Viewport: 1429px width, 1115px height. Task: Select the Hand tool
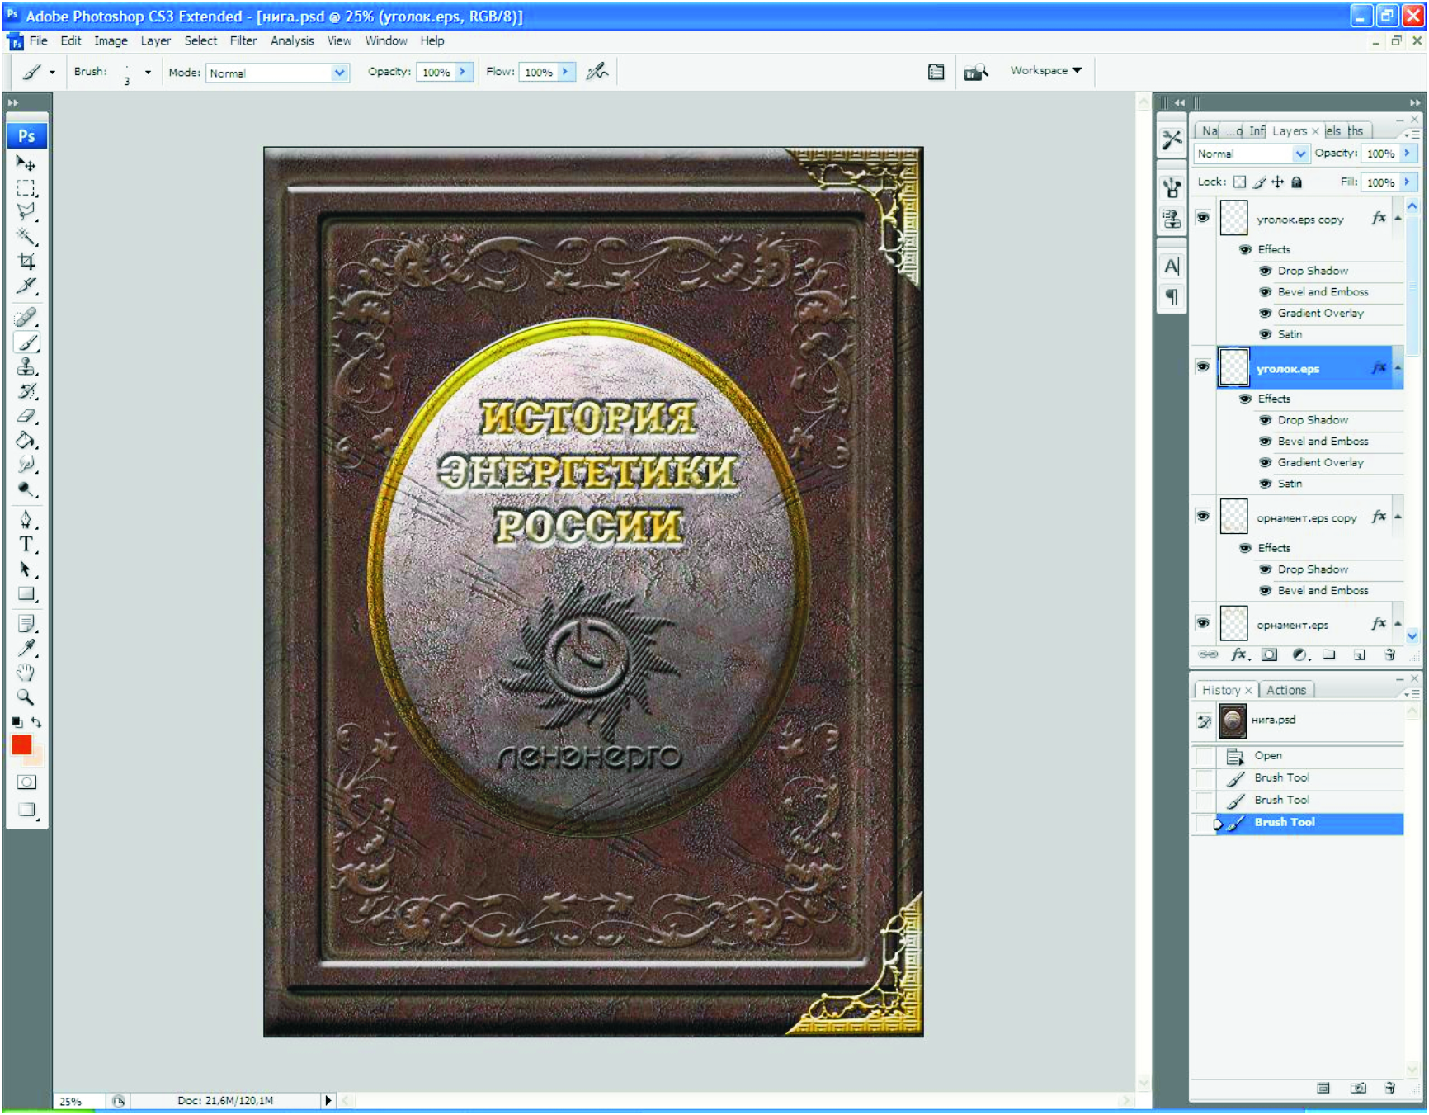[26, 673]
